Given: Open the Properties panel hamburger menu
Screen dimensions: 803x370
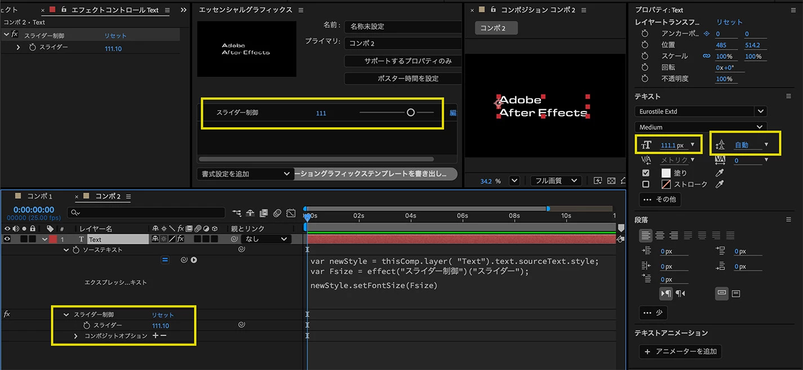Looking at the screenshot, I should 793,10.
